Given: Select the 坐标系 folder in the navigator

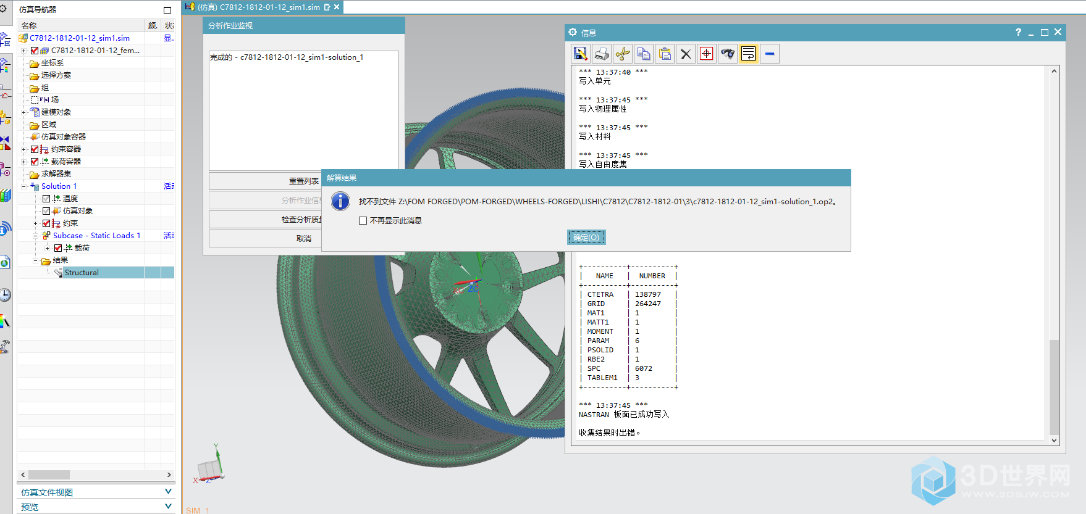Looking at the screenshot, I should 52,63.
